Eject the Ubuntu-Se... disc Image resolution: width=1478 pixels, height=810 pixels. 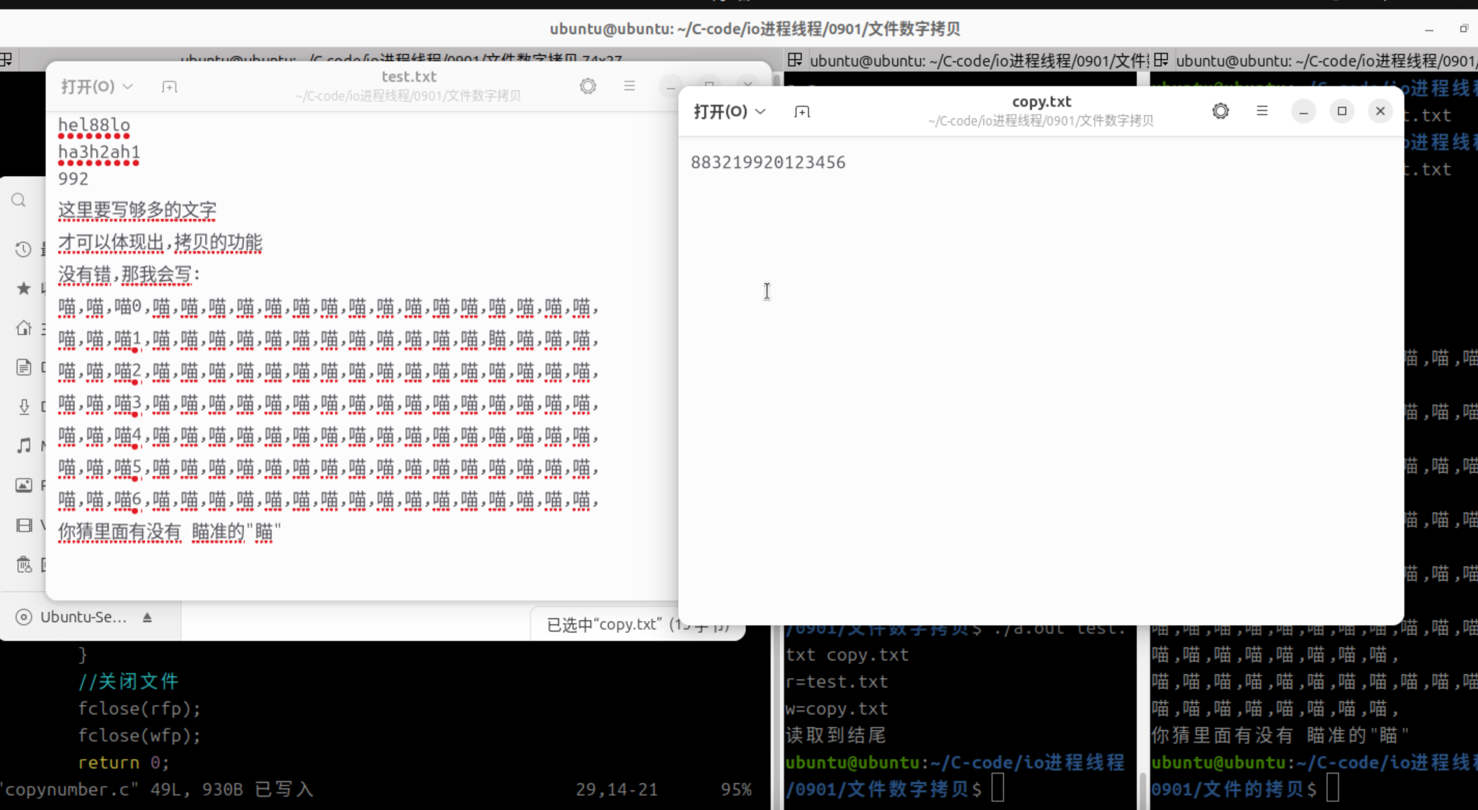pos(147,617)
